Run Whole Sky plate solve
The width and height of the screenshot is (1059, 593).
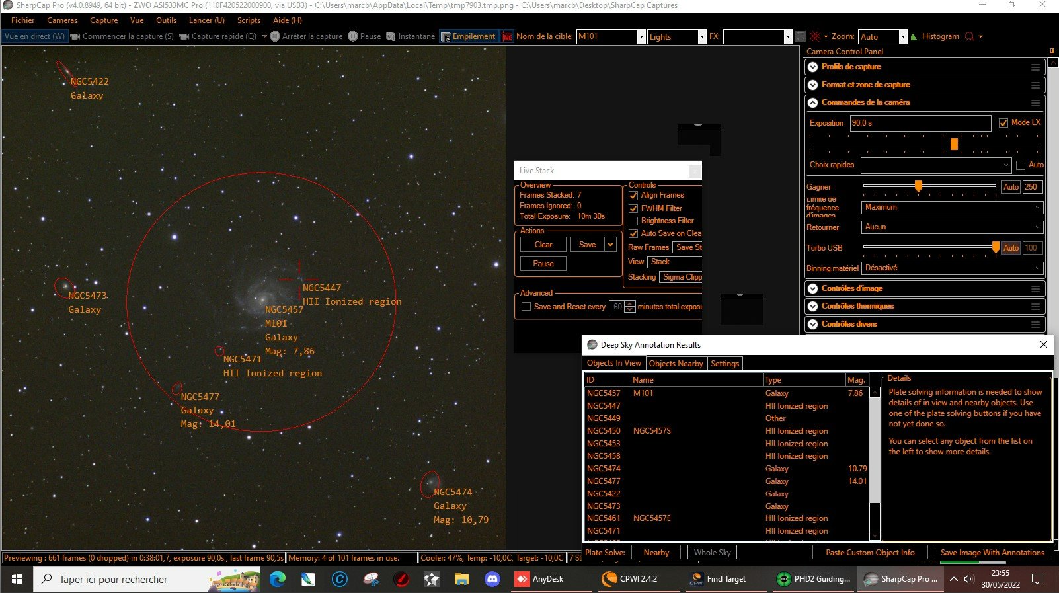pyautogui.click(x=712, y=553)
